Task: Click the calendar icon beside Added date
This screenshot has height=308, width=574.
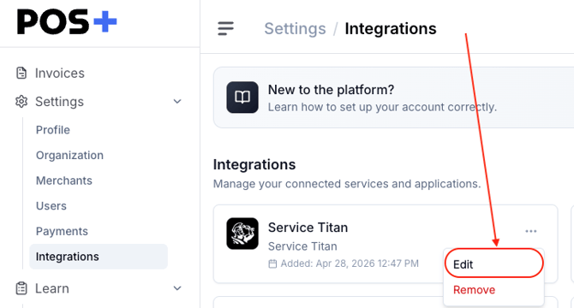Action: (x=272, y=264)
